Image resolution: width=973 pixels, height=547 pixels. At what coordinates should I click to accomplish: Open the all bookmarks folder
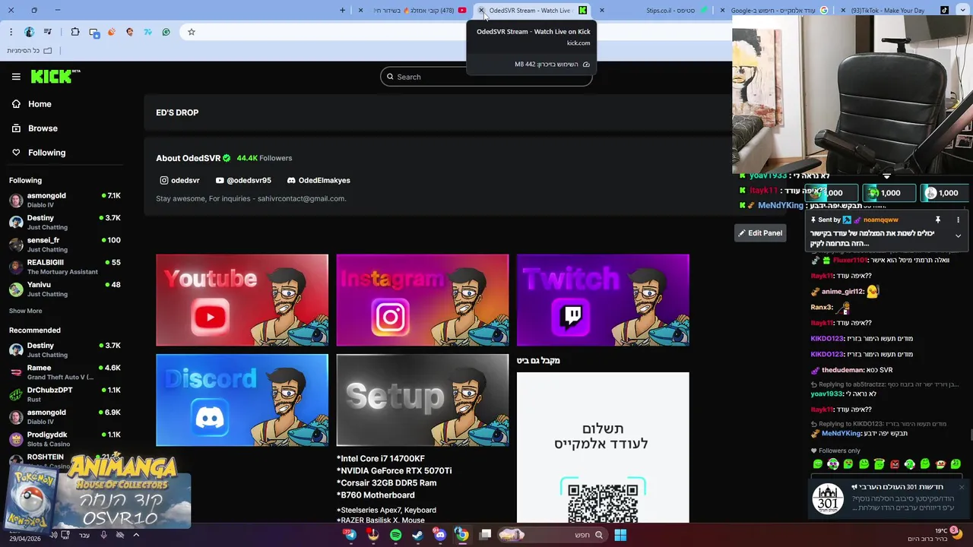[x=30, y=51]
